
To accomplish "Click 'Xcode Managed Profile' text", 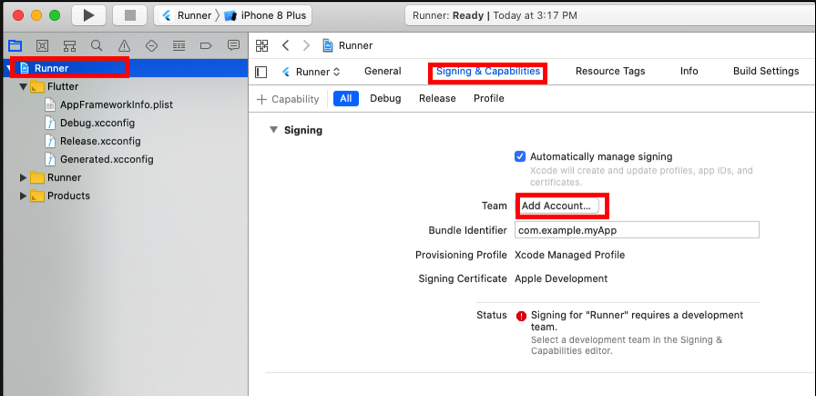I will point(570,255).
